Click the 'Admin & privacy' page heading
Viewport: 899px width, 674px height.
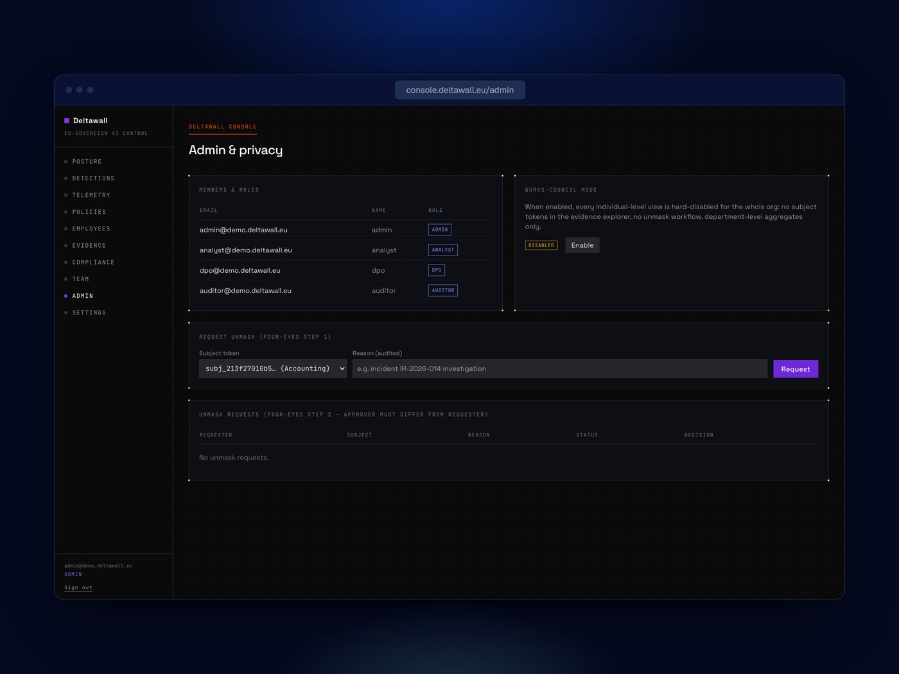tap(236, 150)
